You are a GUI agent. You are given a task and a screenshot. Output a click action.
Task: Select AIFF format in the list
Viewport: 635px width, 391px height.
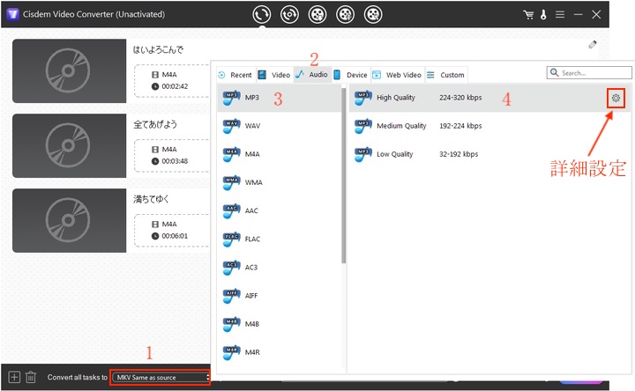tap(280, 296)
